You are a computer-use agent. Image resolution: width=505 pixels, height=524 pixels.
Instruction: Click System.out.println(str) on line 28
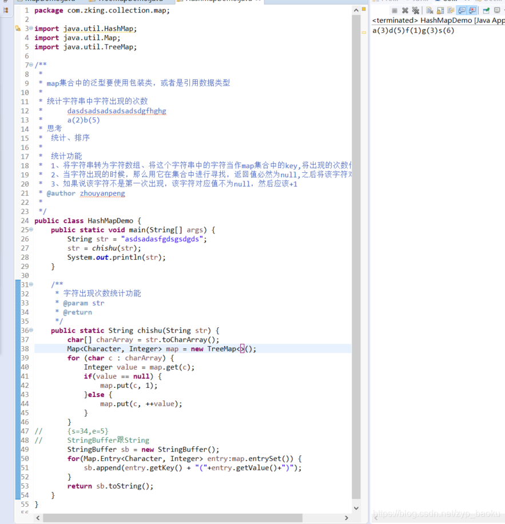(x=114, y=257)
